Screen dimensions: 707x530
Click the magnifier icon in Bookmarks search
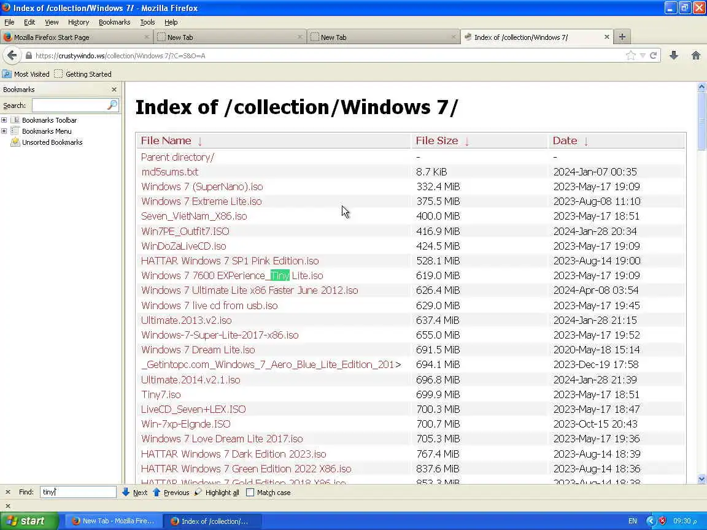click(x=112, y=105)
